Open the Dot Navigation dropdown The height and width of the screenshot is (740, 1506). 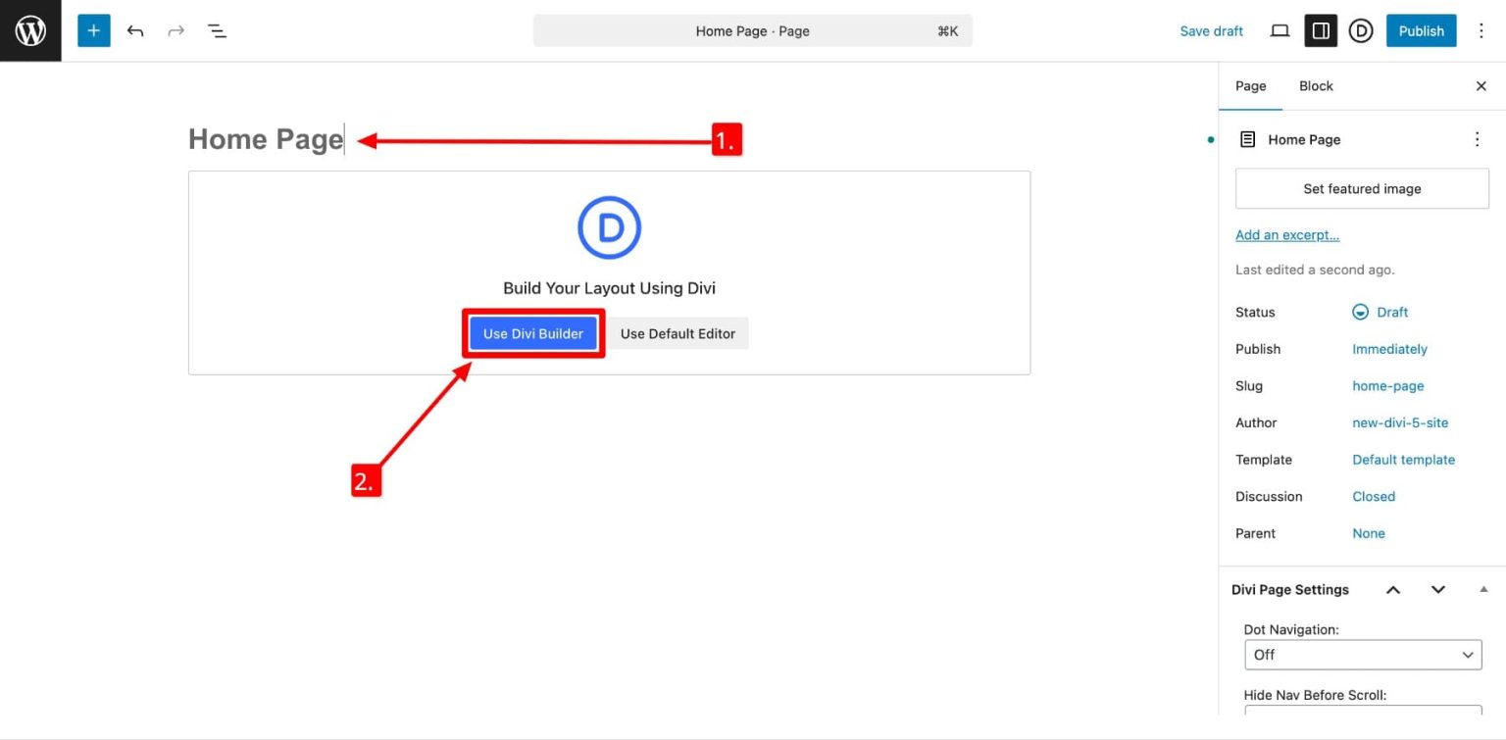click(x=1363, y=654)
